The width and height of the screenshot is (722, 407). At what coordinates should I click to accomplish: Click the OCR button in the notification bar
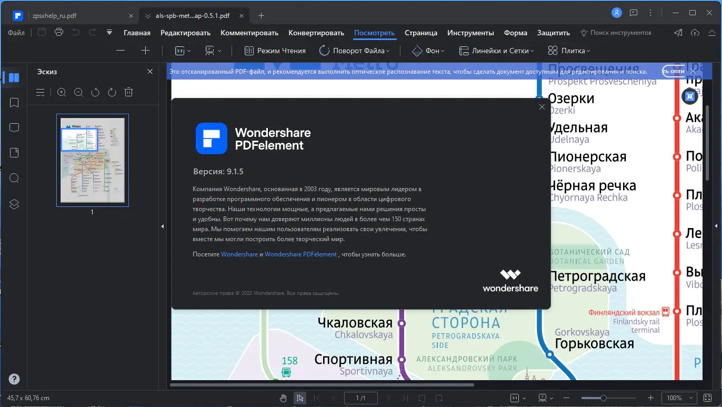(x=673, y=71)
